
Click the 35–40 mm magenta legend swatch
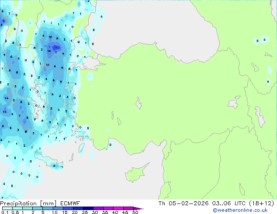(x=108, y=208)
